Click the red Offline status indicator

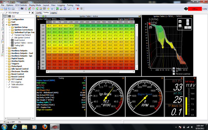click(195, 9)
